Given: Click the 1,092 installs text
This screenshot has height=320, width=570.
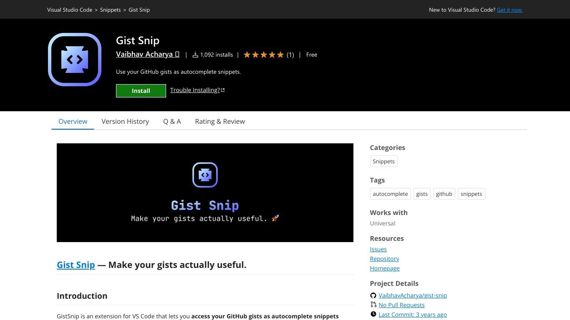Looking at the screenshot, I should click(x=217, y=55).
